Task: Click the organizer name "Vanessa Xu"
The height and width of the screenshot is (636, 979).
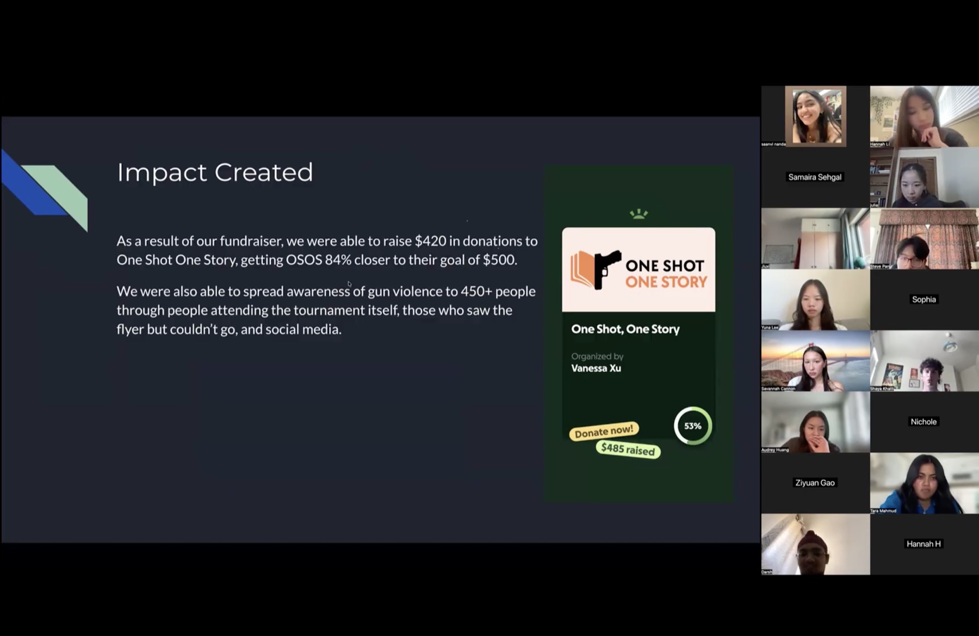Action: pyautogui.click(x=596, y=368)
